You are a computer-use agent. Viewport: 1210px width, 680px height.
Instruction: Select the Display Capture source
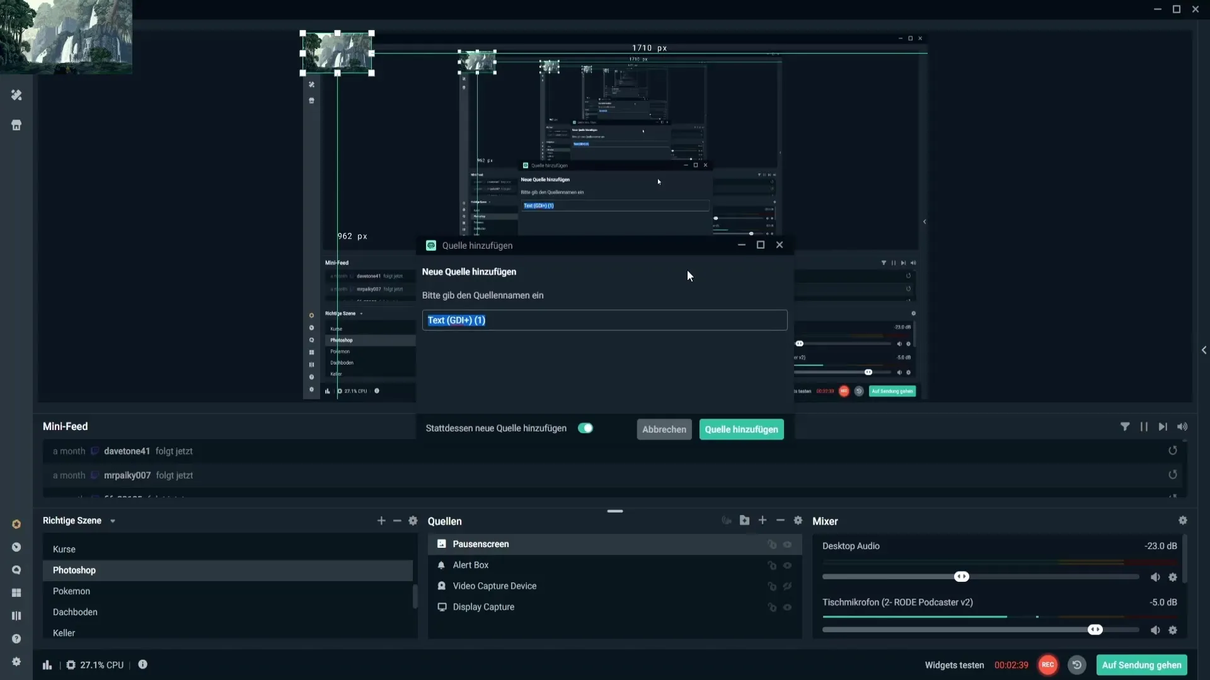point(614,607)
